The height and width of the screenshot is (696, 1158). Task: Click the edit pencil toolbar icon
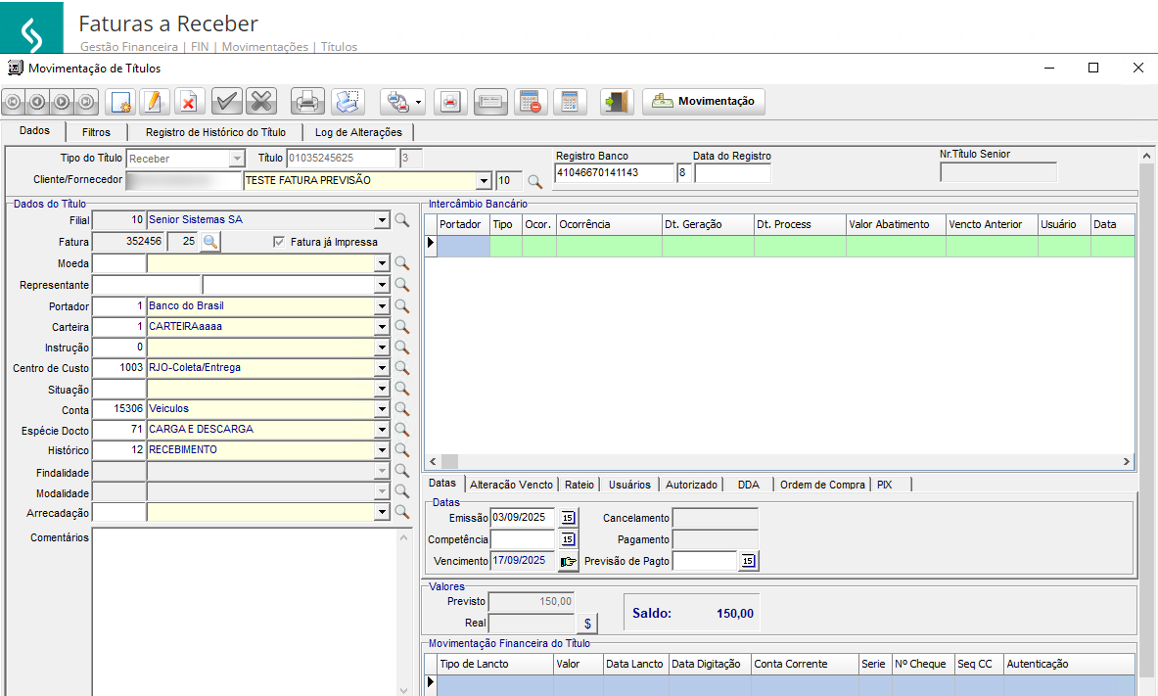tap(155, 102)
